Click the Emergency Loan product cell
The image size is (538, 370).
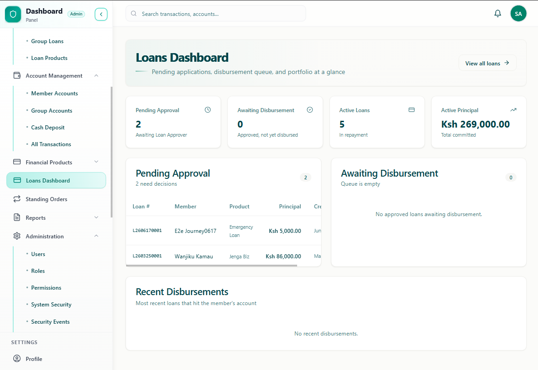241,231
